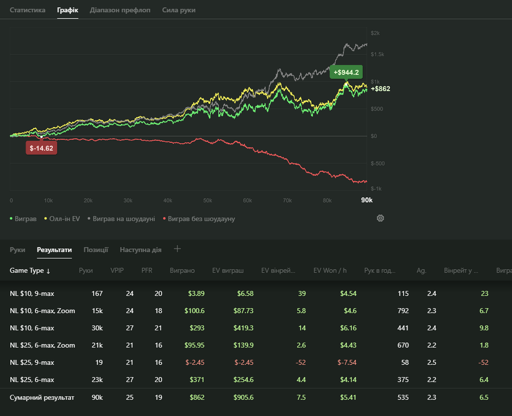The width and height of the screenshot is (512, 416).
Task: Toggle the green Виграв legend series
Action: pyautogui.click(x=24, y=218)
